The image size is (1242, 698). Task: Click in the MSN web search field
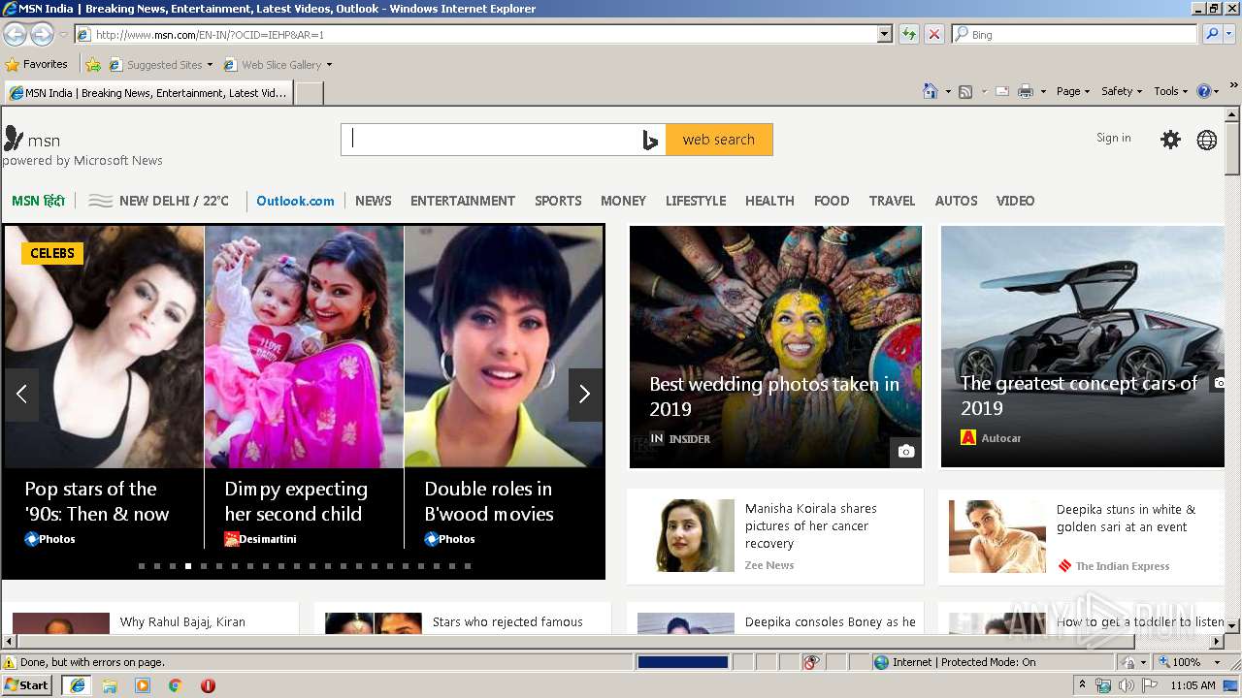click(491, 140)
